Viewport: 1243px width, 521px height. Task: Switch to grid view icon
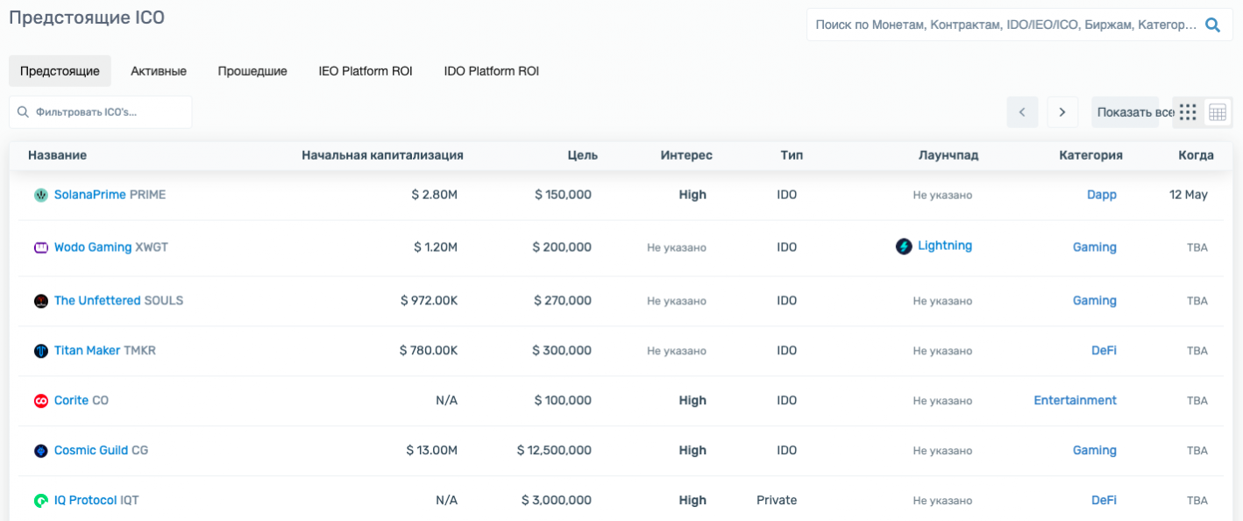pyautogui.click(x=1188, y=112)
